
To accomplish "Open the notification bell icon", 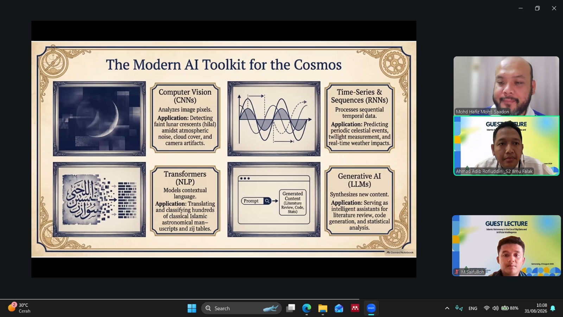I will [553, 308].
